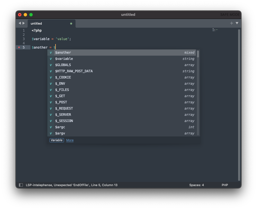Click the variable kind icon beside $_COOKIE
The width and height of the screenshot is (257, 209).
tap(51, 77)
